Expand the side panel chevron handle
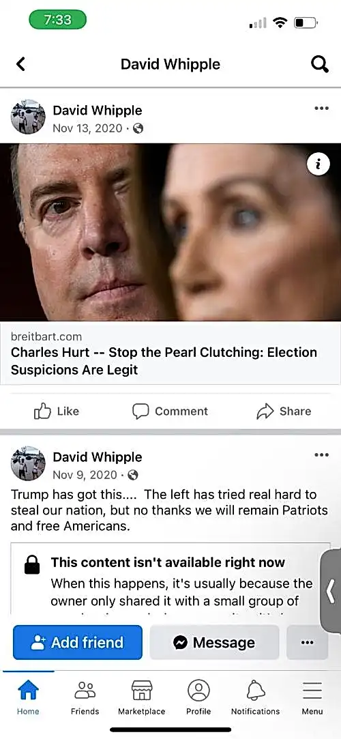This screenshot has width=341, height=739. [x=331, y=591]
